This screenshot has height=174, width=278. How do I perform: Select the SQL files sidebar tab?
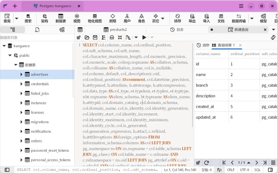click(x=37, y=30)
